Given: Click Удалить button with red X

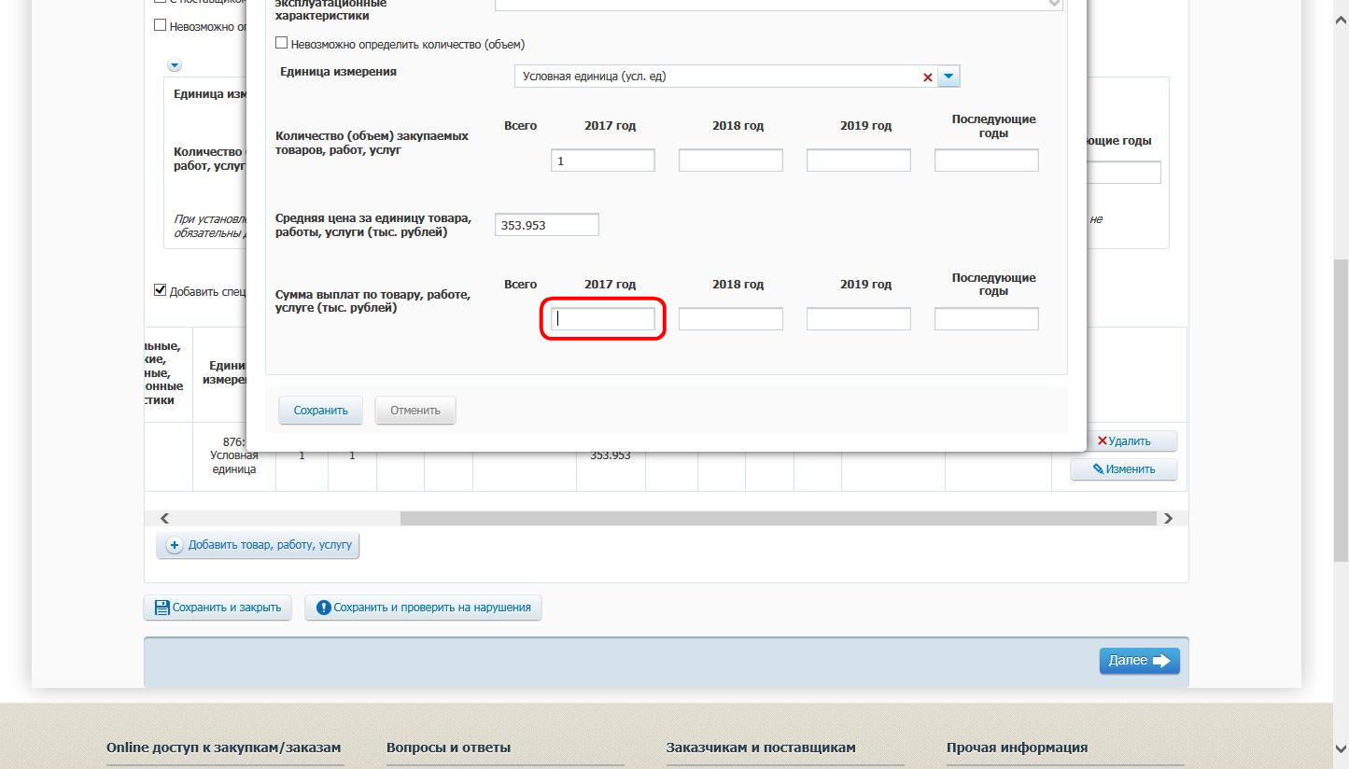Looking at the screenshot, I should point(1123,441).
